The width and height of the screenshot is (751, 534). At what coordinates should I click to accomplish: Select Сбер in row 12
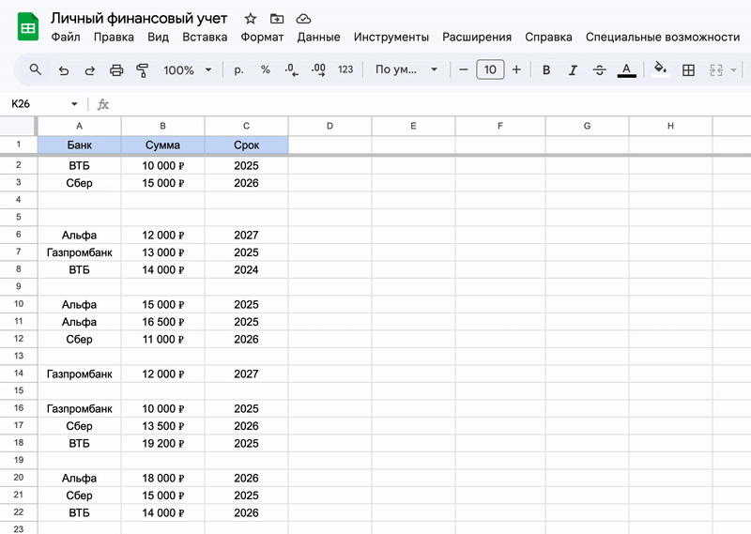(80, 339)
